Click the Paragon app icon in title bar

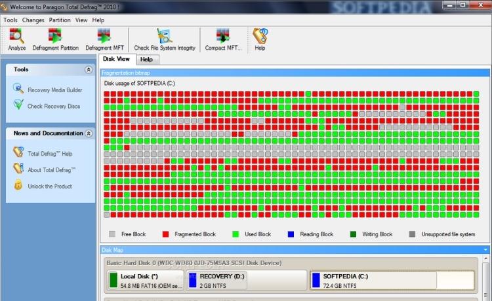coord(4,7)
